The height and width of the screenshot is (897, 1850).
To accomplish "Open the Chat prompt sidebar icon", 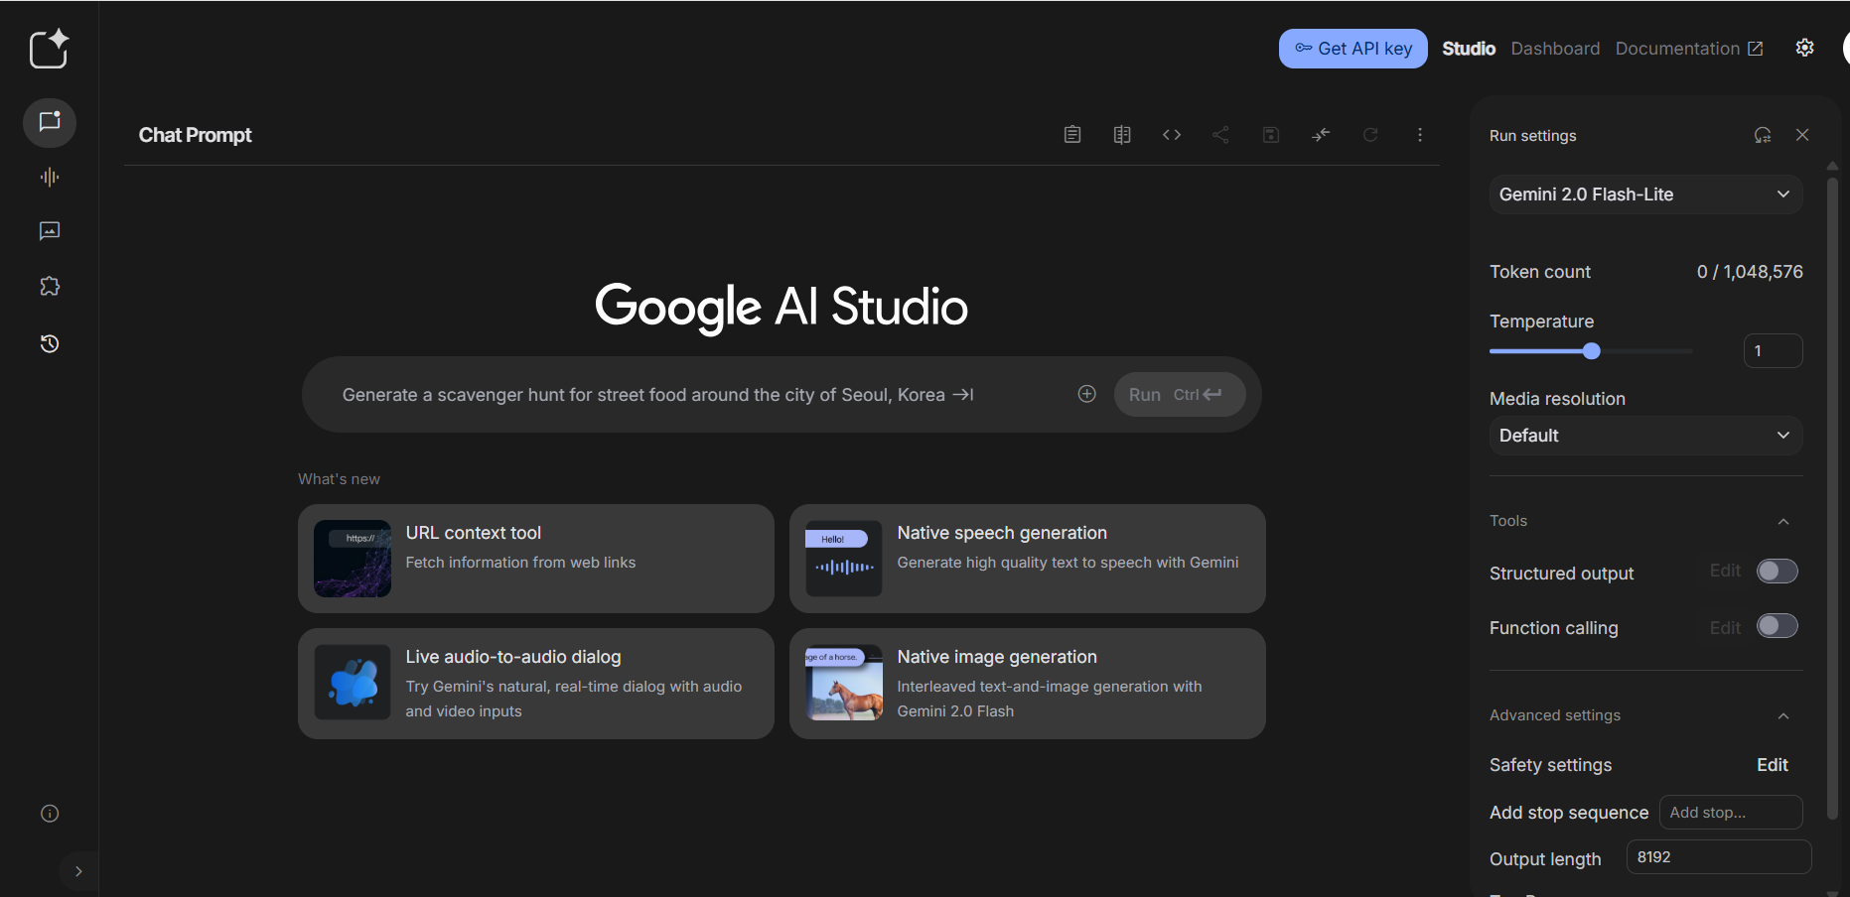I will pos(50,123).
